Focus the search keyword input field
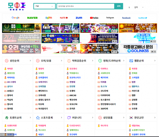 (x=86, y=6)
